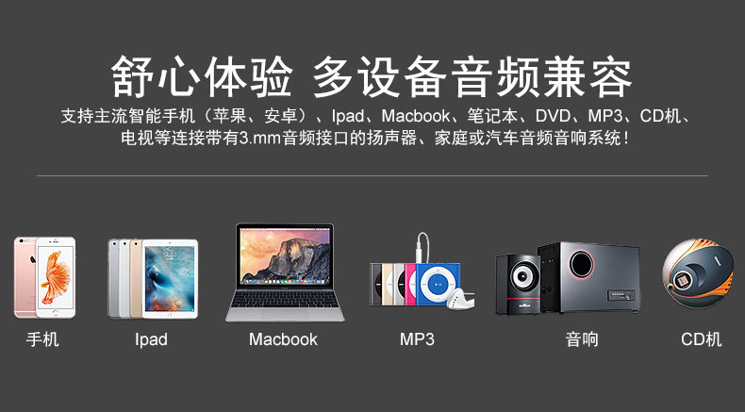Click the white earbuds beside the MP3 players
The image size is (745, 412).
point(460,299)
